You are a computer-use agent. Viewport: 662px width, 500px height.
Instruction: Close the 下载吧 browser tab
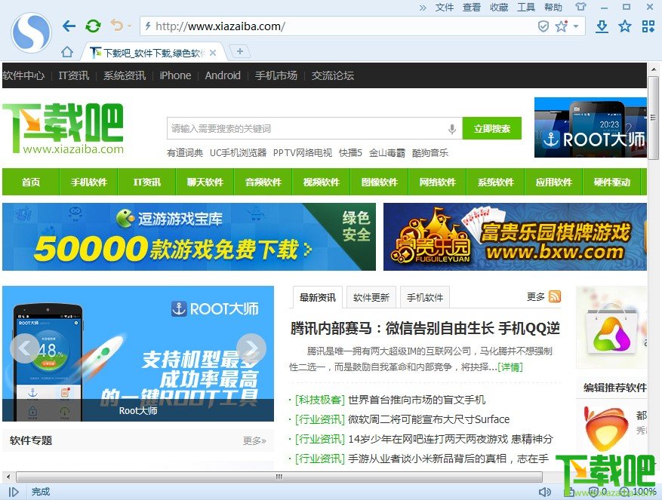point(213,53)
